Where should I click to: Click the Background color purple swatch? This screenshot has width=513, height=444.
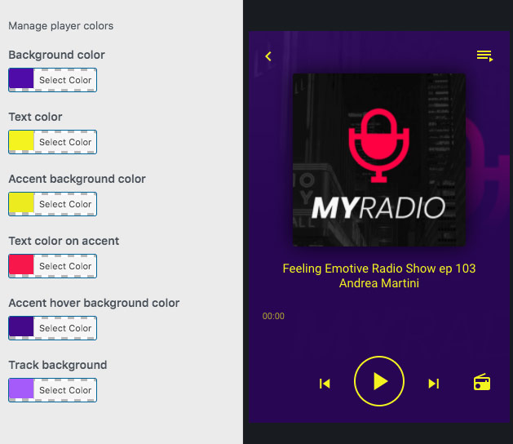[x=21, y=80]
